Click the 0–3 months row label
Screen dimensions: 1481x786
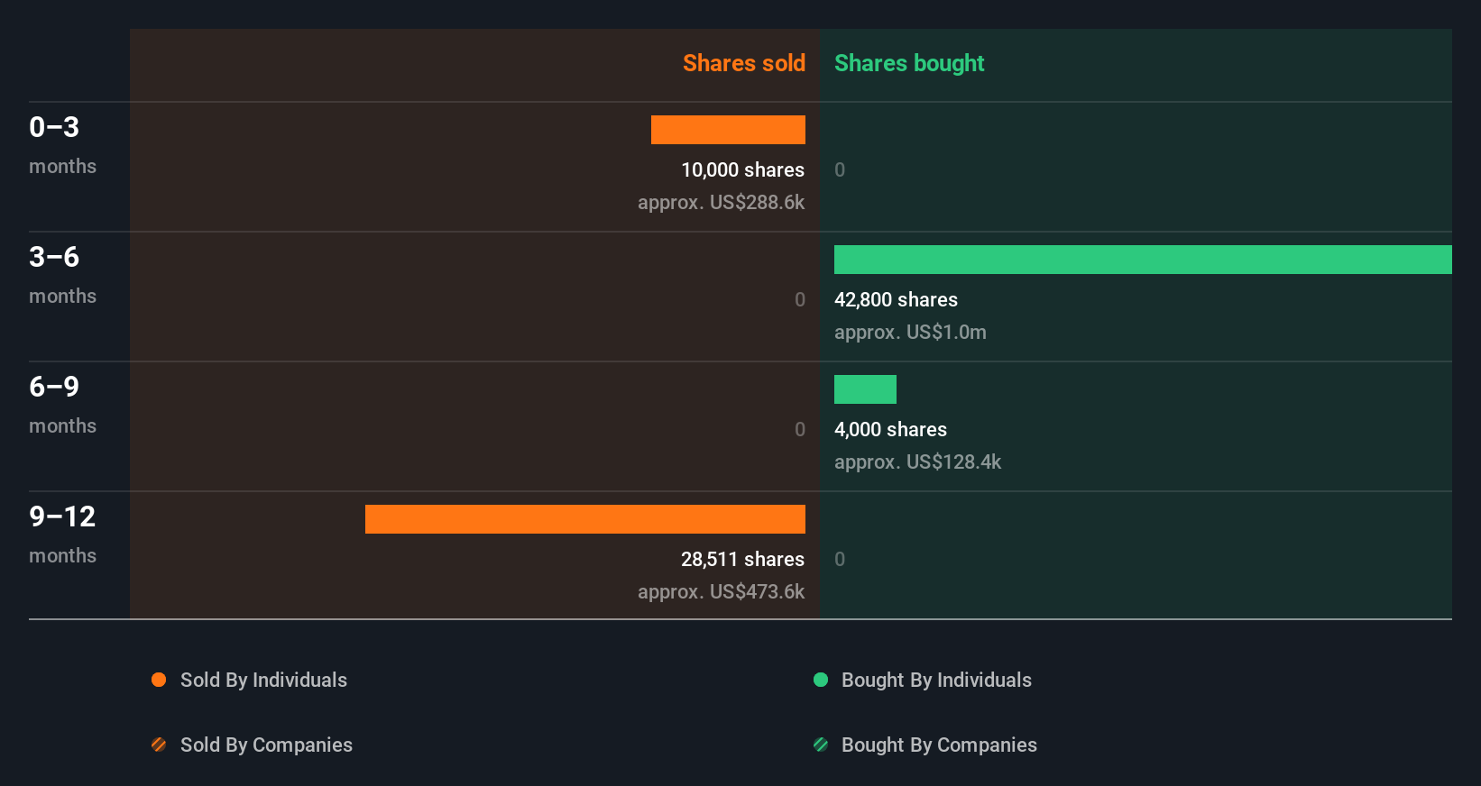point(62,145)
